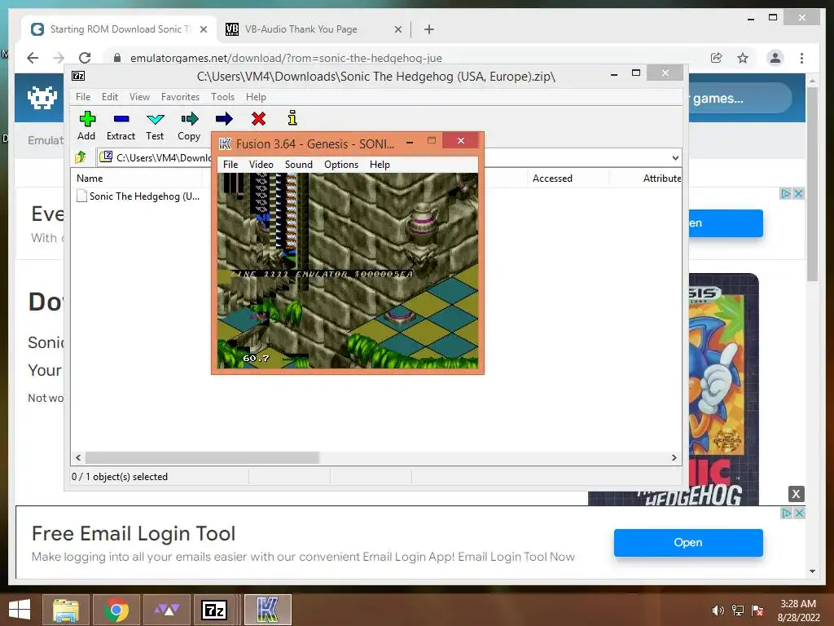Click the red Delete X icon in 7-Zip
The width and height of the screenshot is (834, 626).
click(258, 119)
